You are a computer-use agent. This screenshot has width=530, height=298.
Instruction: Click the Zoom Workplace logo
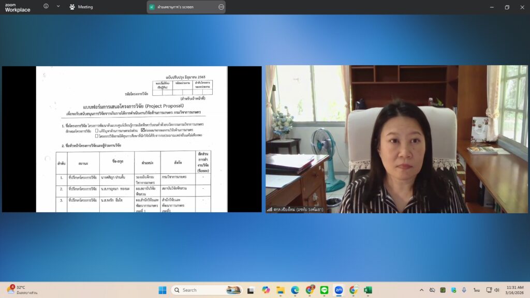pyautogui.click(x=18, y=7)
